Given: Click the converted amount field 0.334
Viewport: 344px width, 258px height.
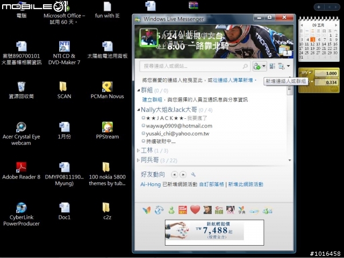Looking at the screenshot, I should coord(326,82).
